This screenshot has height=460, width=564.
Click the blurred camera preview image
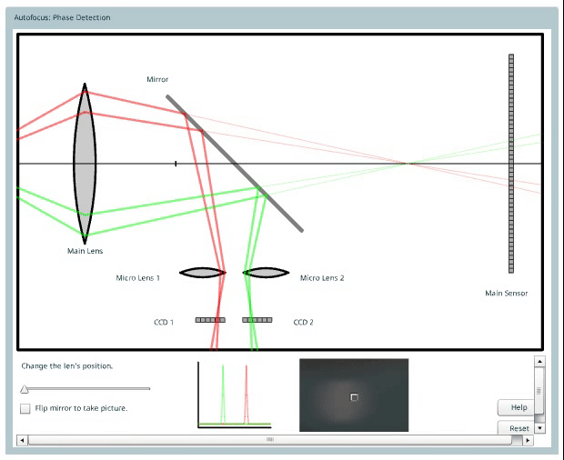coord(354,395)
